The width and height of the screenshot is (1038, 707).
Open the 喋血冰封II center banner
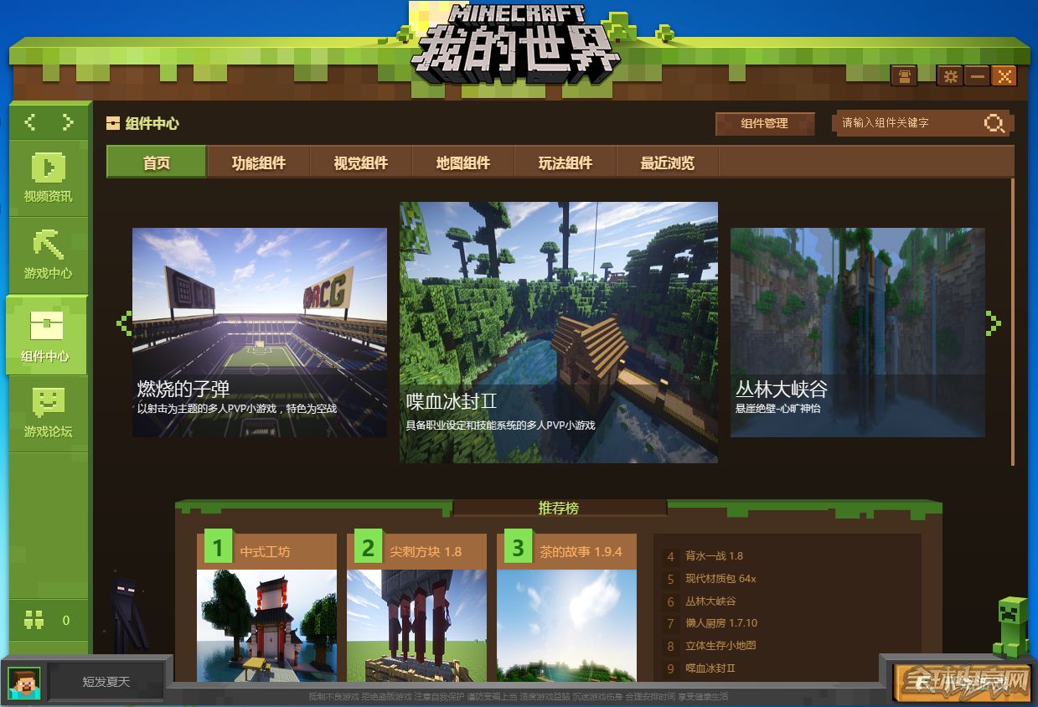coord(559,333)
